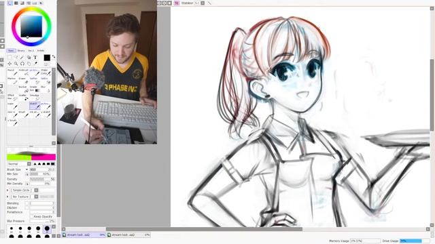The image size is (435, 244).
Task: Select the largest highlighted brush size preset
Action: pos(47,229)
